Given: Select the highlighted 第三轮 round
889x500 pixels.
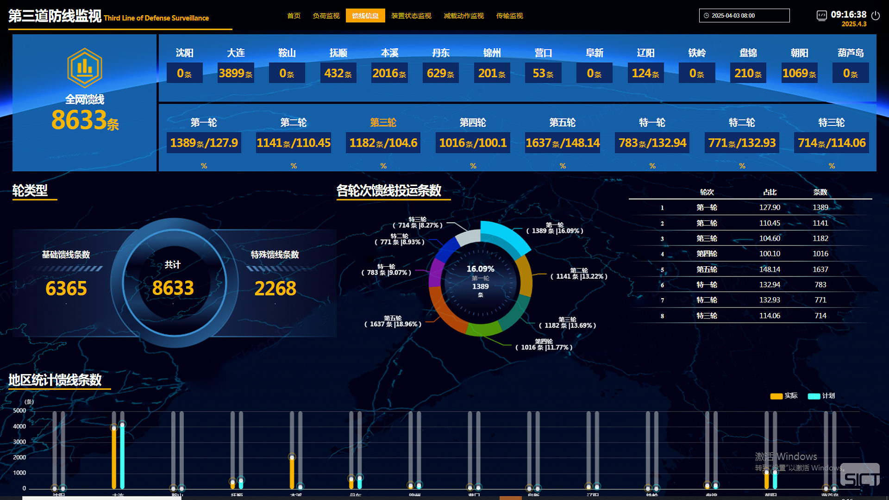Looking at the screenshot, I should tap(383, 123).
